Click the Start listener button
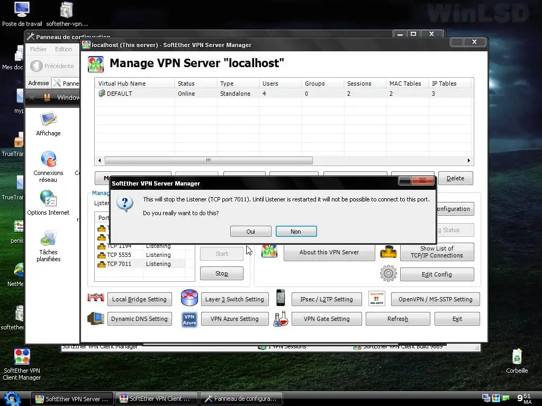 pyautogui.click(x=222, y=254)
